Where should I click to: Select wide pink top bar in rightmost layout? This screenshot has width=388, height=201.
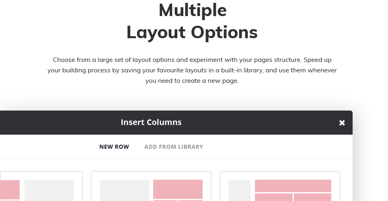(293, 186)
